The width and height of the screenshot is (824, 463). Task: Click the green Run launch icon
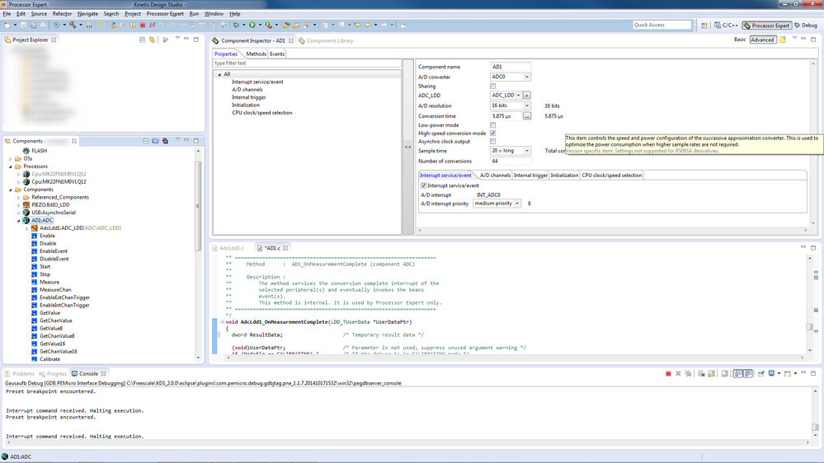[252, 26]
